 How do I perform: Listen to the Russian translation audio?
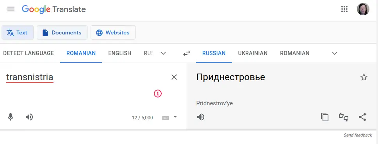point(201,117)
